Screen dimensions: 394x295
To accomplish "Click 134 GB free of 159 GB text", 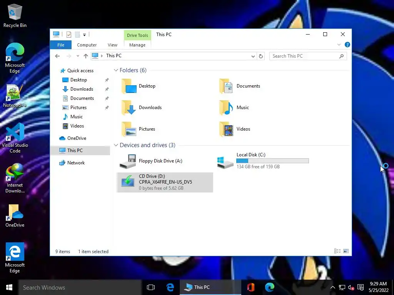I will (258, 167).
